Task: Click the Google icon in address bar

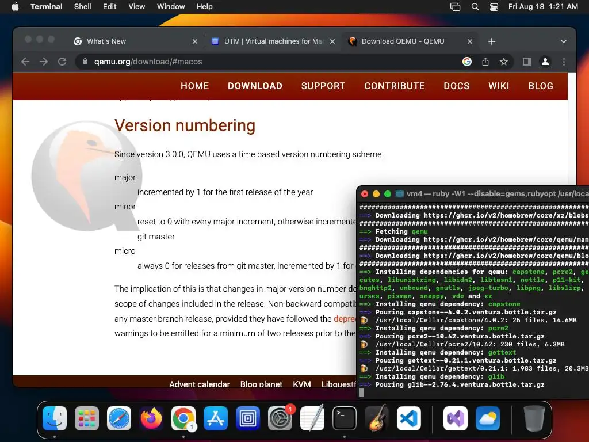Action: click(467, 62)
